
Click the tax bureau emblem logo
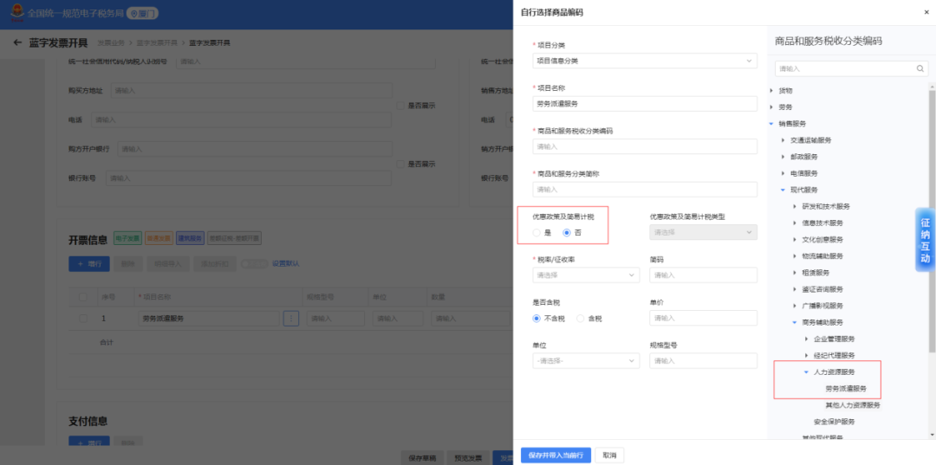(17, 12)
